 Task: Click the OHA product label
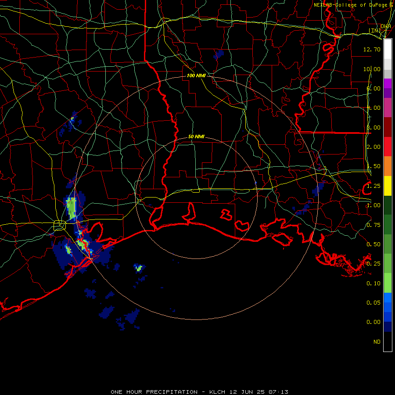pos(386,26)
